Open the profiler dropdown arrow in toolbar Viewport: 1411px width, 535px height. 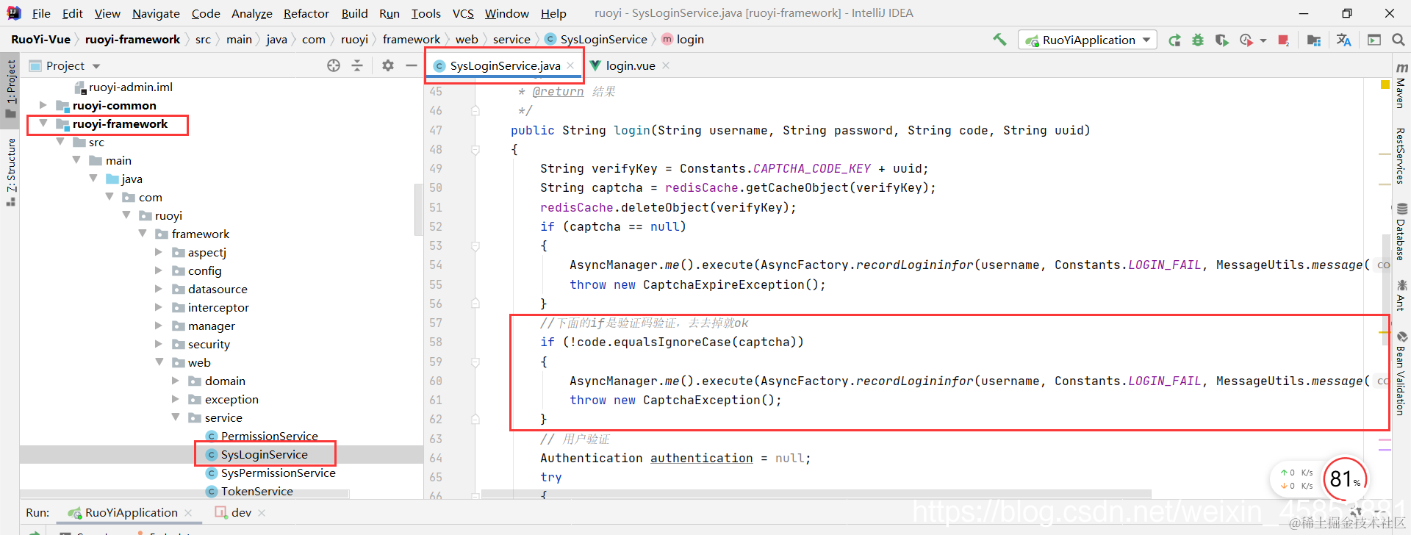coord(1263,41)
